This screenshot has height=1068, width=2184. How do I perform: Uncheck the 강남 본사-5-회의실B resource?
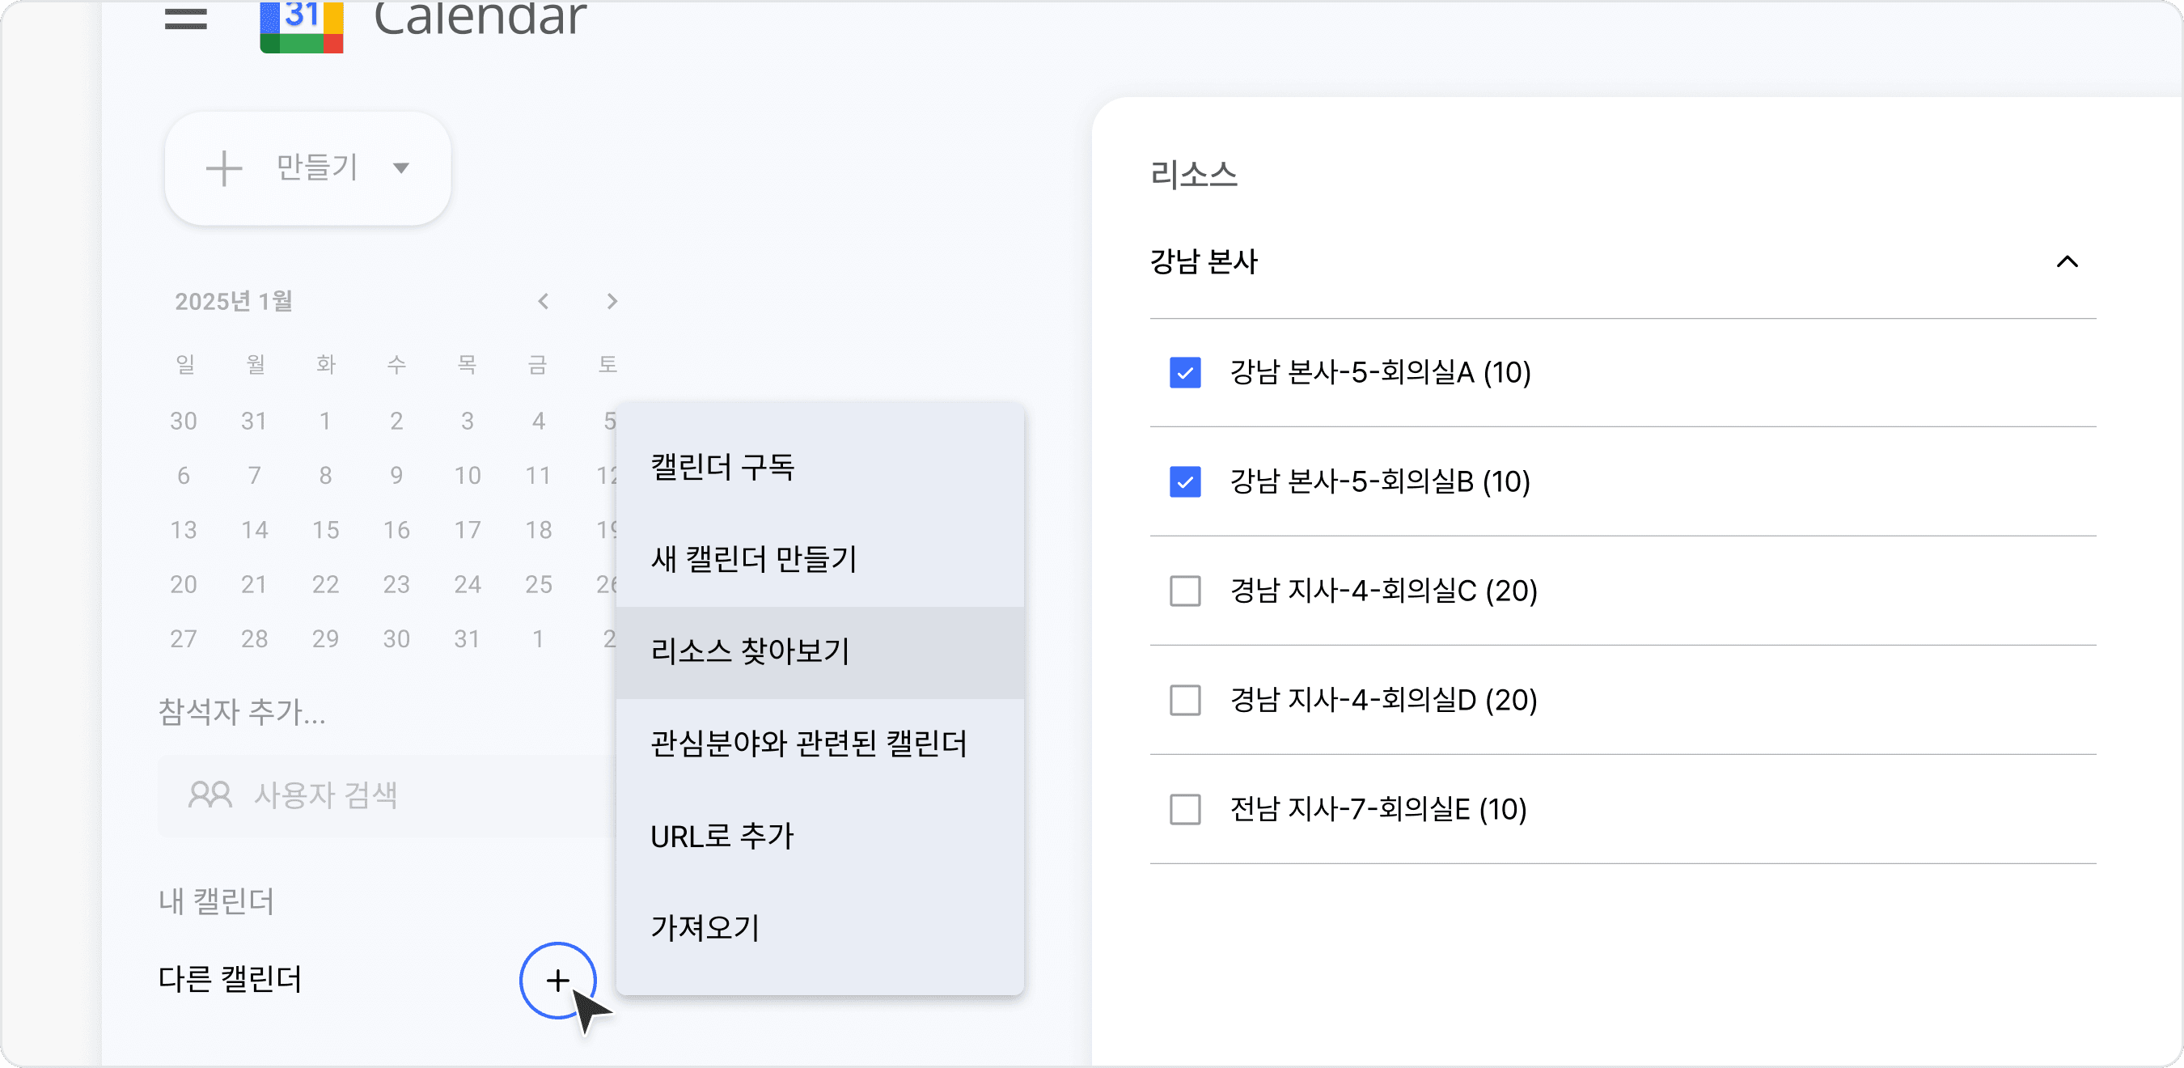click(1184, 482)
